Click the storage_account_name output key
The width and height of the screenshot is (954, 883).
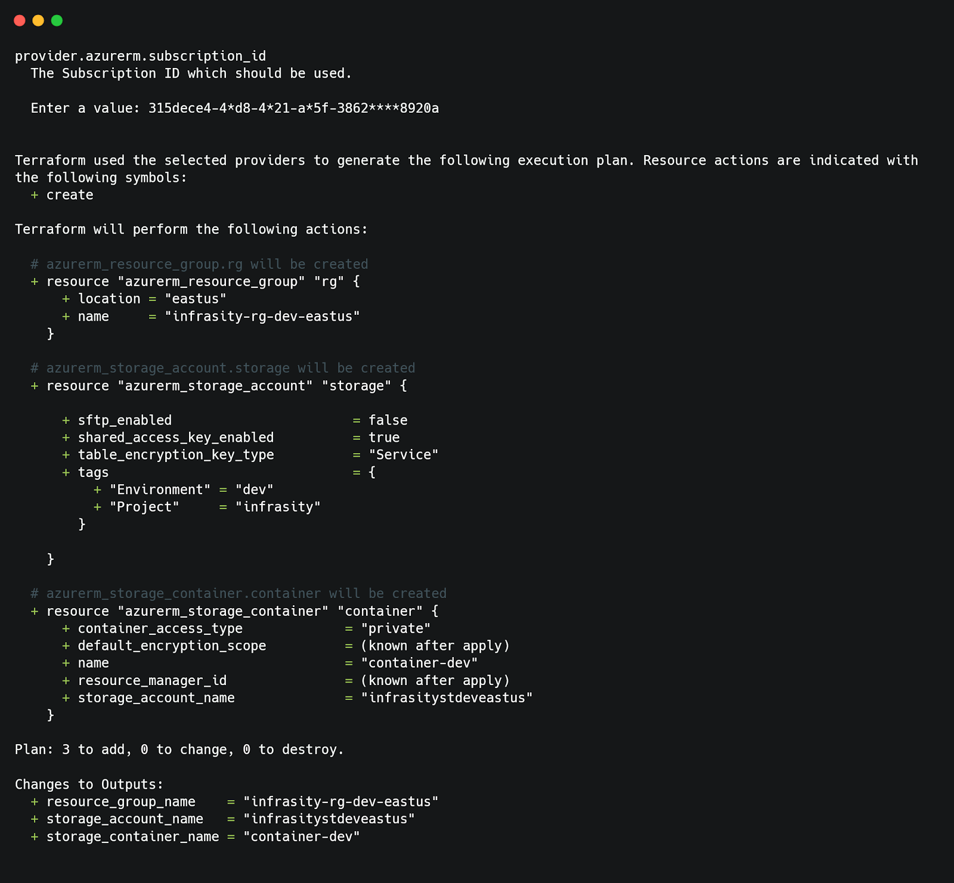[x=125, y=819]
